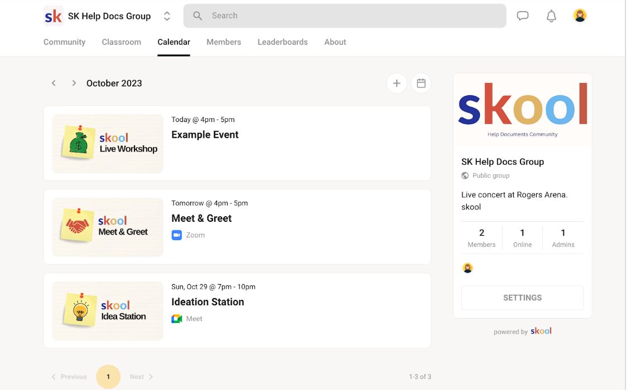This screenshot has height=390, width=627.
Task: Go to next month arrow
Action: [x=74, y=83]
